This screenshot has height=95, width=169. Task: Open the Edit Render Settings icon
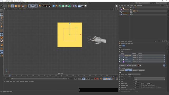50,6
